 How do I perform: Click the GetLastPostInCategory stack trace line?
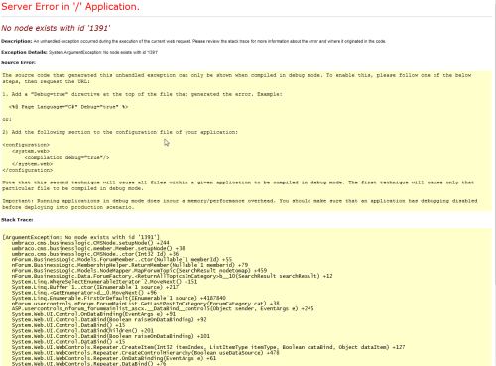tap(145, 304)
